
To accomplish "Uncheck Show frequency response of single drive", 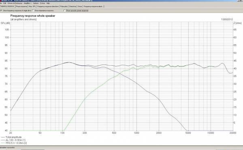I will coord(1,11).
